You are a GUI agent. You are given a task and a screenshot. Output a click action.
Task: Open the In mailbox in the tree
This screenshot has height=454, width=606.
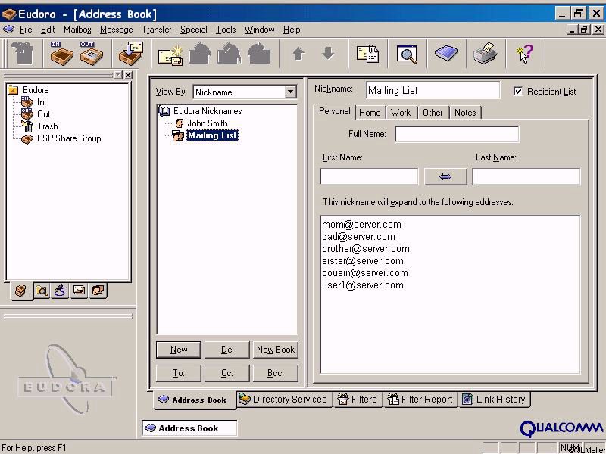tap(33, 102)
